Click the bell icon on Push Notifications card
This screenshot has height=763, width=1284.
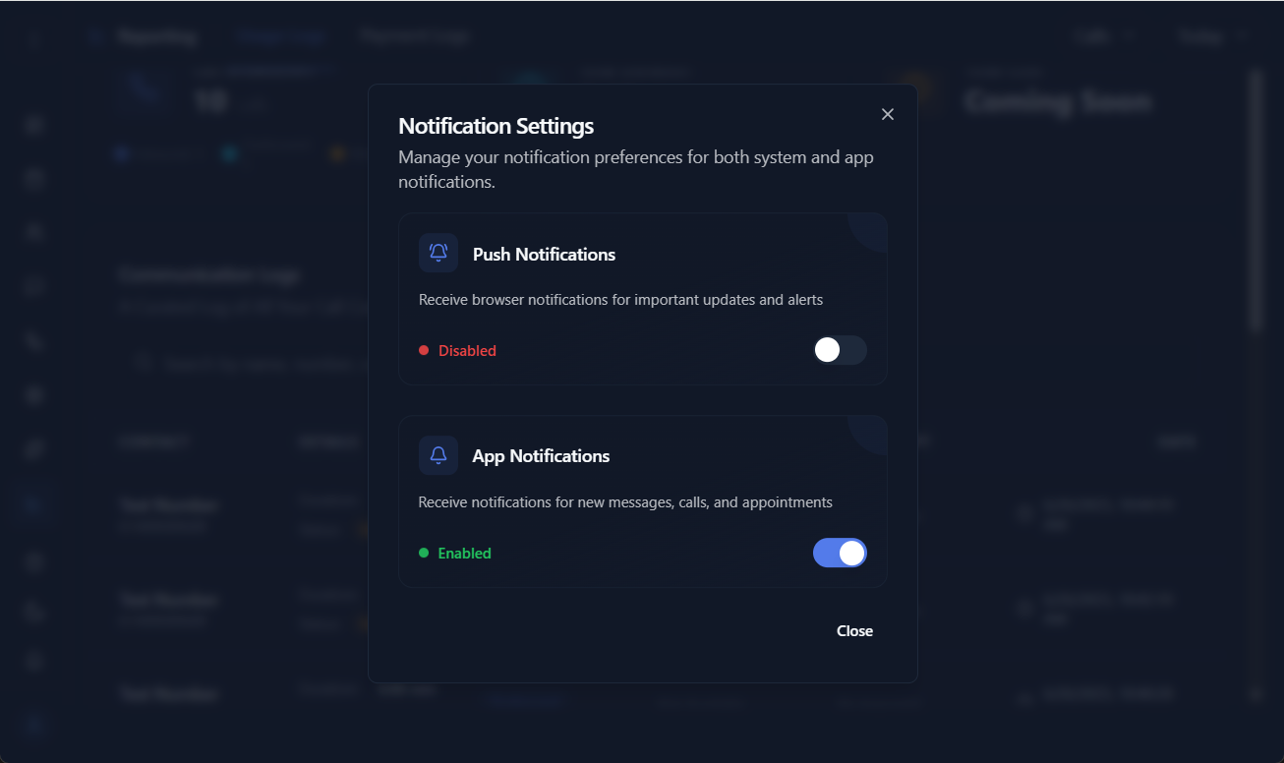click(x=438, y=253)
